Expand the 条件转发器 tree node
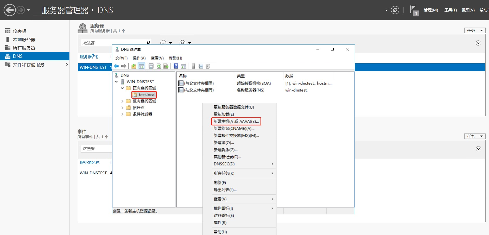This screenshot has width=489, height=235. (x=122, y=114)
